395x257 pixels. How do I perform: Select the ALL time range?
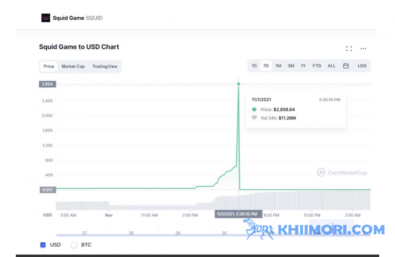[331, 66]
